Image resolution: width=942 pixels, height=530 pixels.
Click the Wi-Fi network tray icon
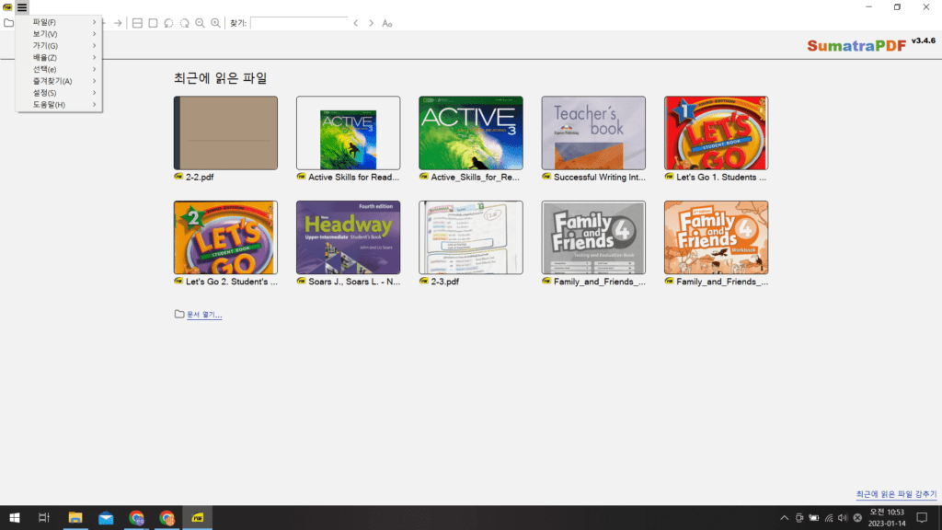(x=829, y=518)
